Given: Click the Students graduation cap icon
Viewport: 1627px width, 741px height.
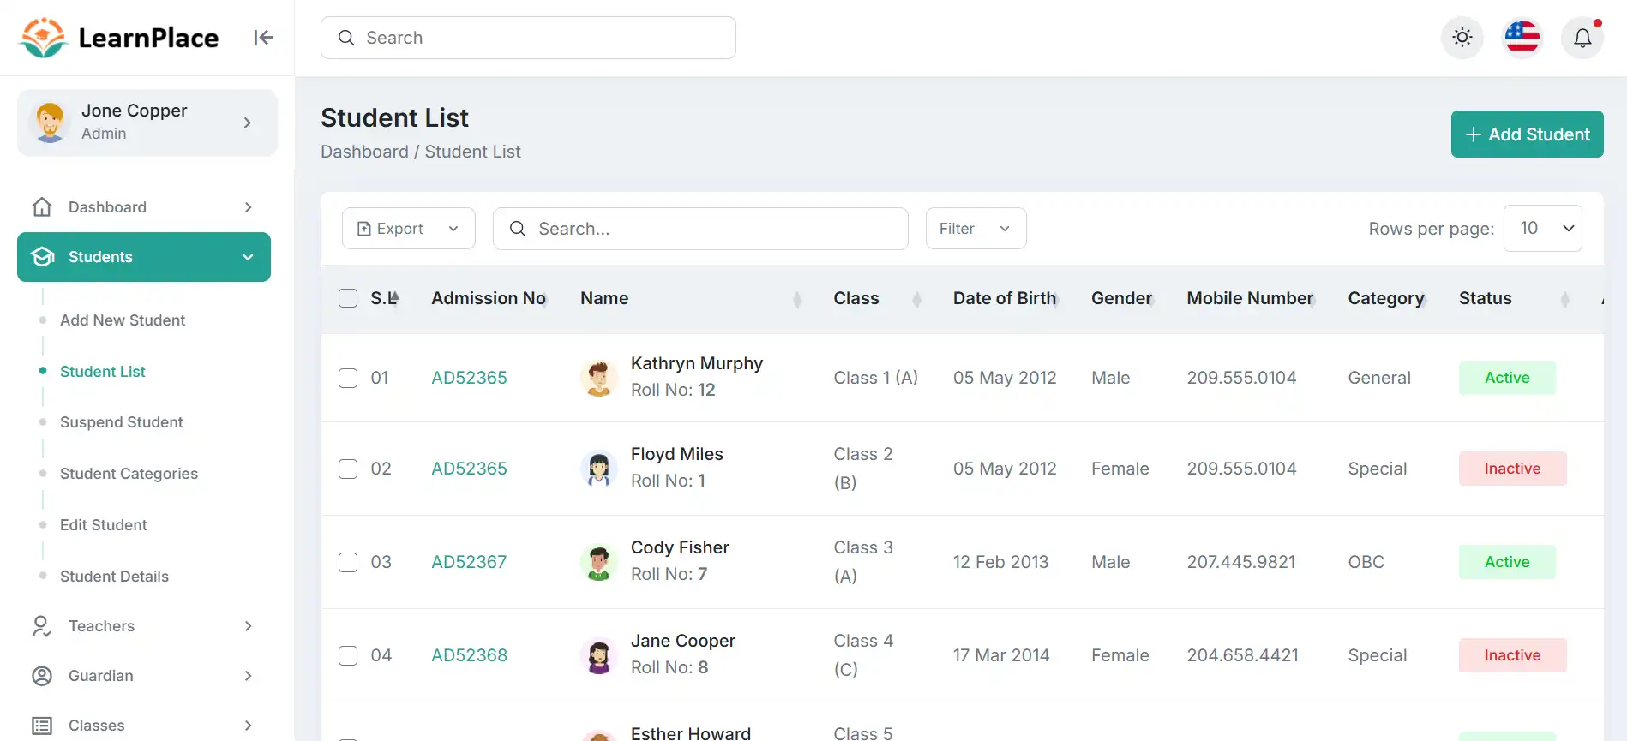Looking at the screenshot, I should point(43,257).
